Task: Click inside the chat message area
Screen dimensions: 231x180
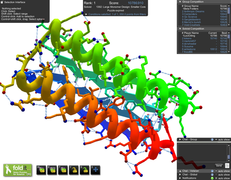Action: [202, 153]
